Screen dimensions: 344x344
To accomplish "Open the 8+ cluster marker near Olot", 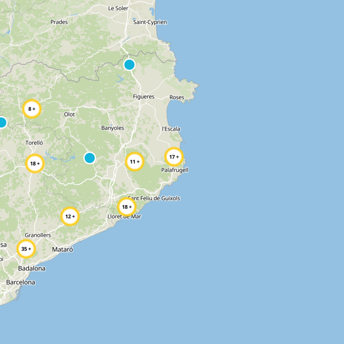I will tap(32, 109).
